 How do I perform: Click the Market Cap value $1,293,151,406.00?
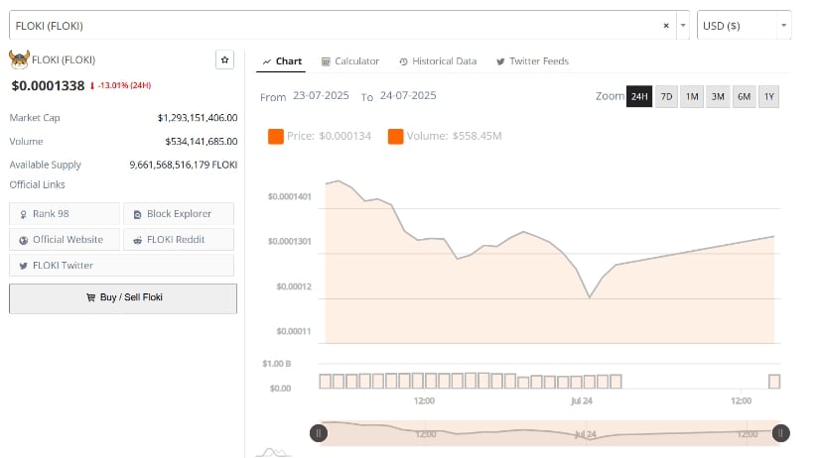coord(198,118)
